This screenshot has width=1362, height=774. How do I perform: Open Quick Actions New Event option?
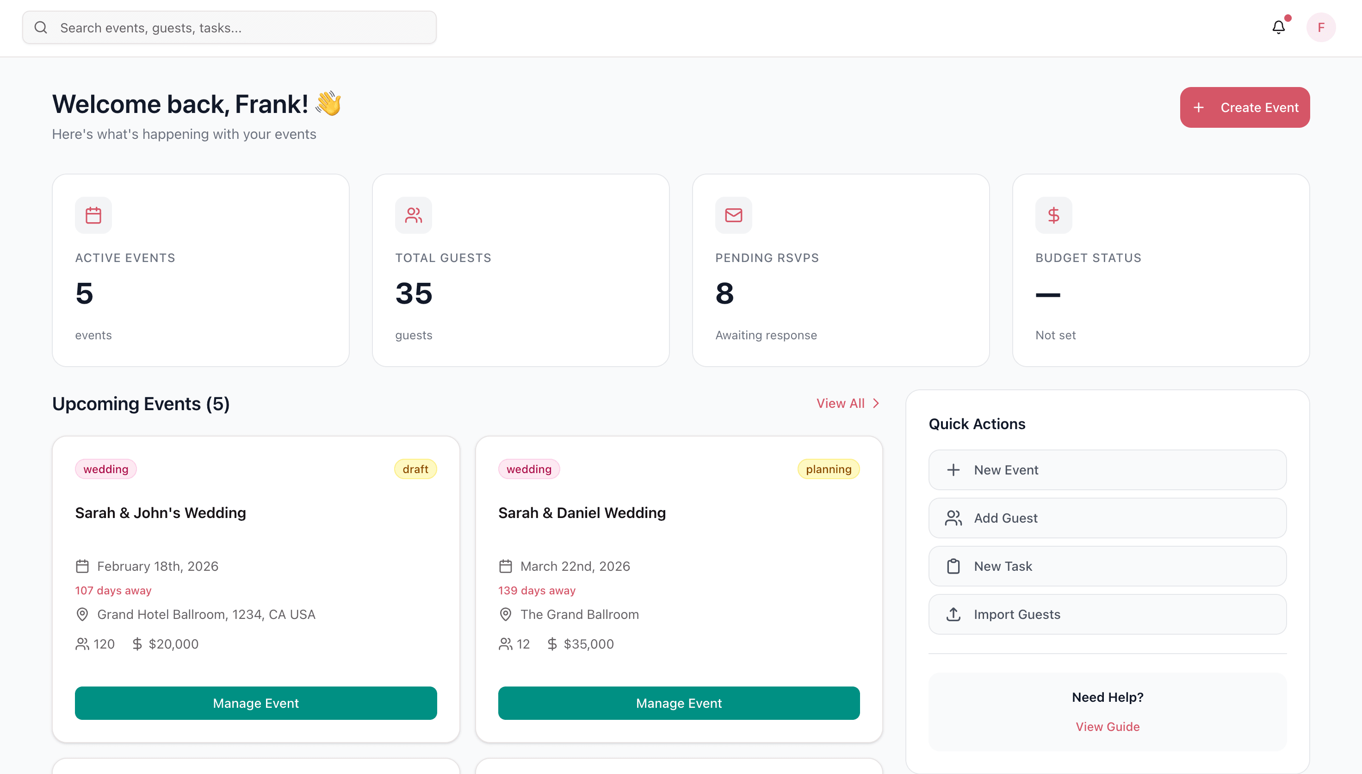[1107, 469]
